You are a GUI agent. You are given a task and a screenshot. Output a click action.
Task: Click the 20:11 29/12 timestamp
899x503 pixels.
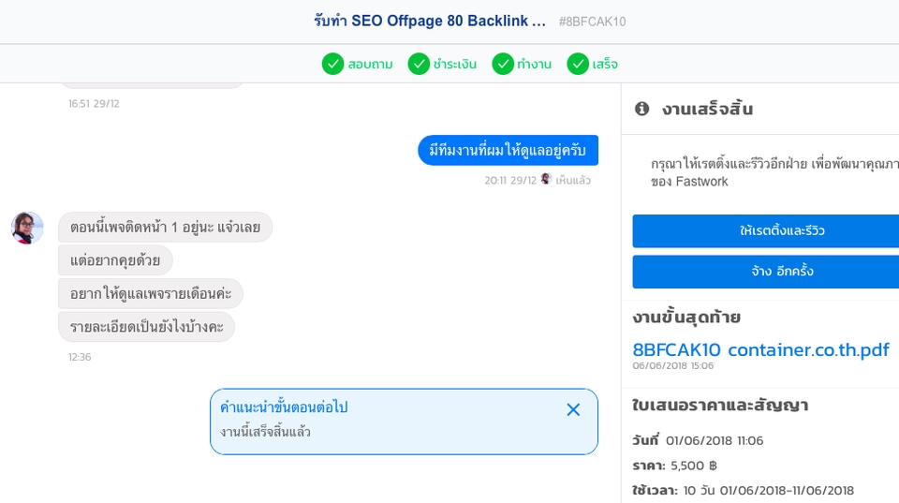click(510, 180)
